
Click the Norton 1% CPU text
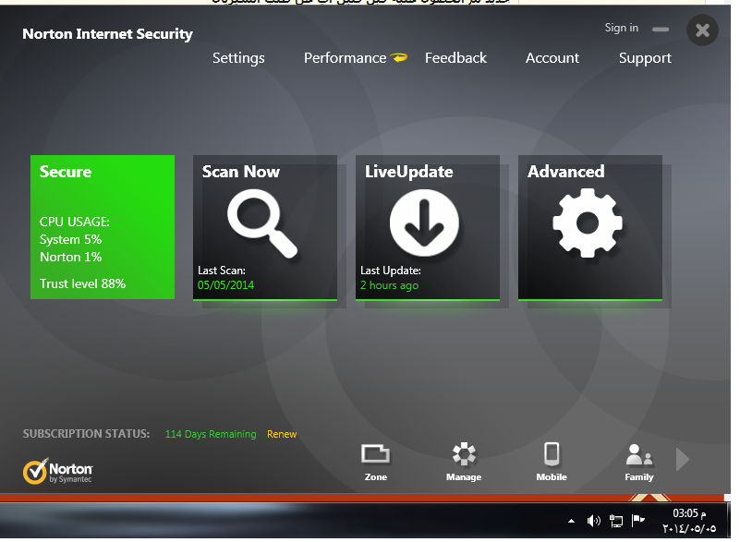click(x=71, y=257)
